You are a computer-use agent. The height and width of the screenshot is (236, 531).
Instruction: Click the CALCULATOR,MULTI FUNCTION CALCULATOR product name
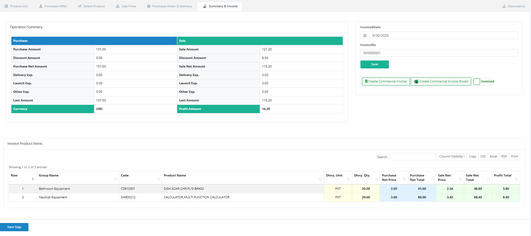coord(197,197)
